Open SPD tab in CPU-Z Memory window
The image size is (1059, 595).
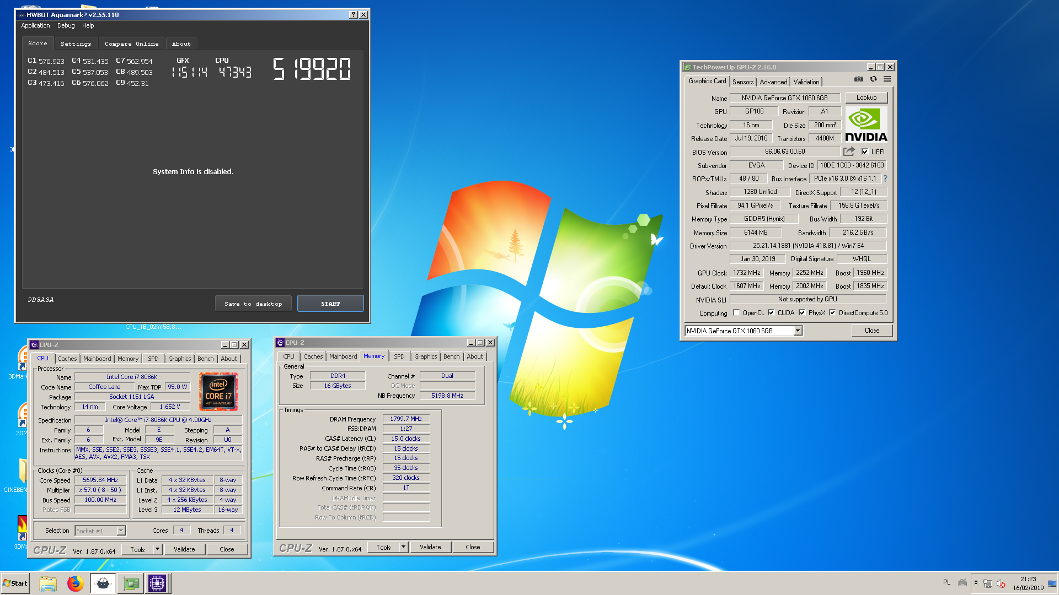(399, 356)
